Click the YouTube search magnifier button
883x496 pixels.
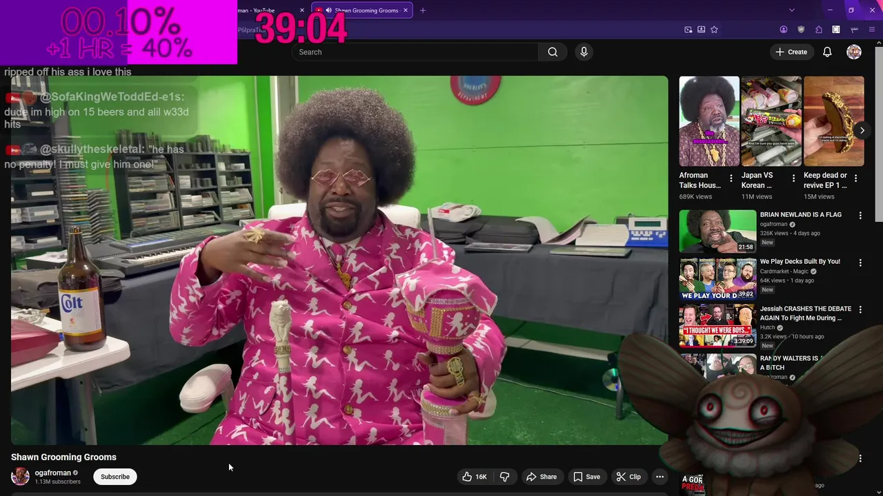click(x=553, y=52)
